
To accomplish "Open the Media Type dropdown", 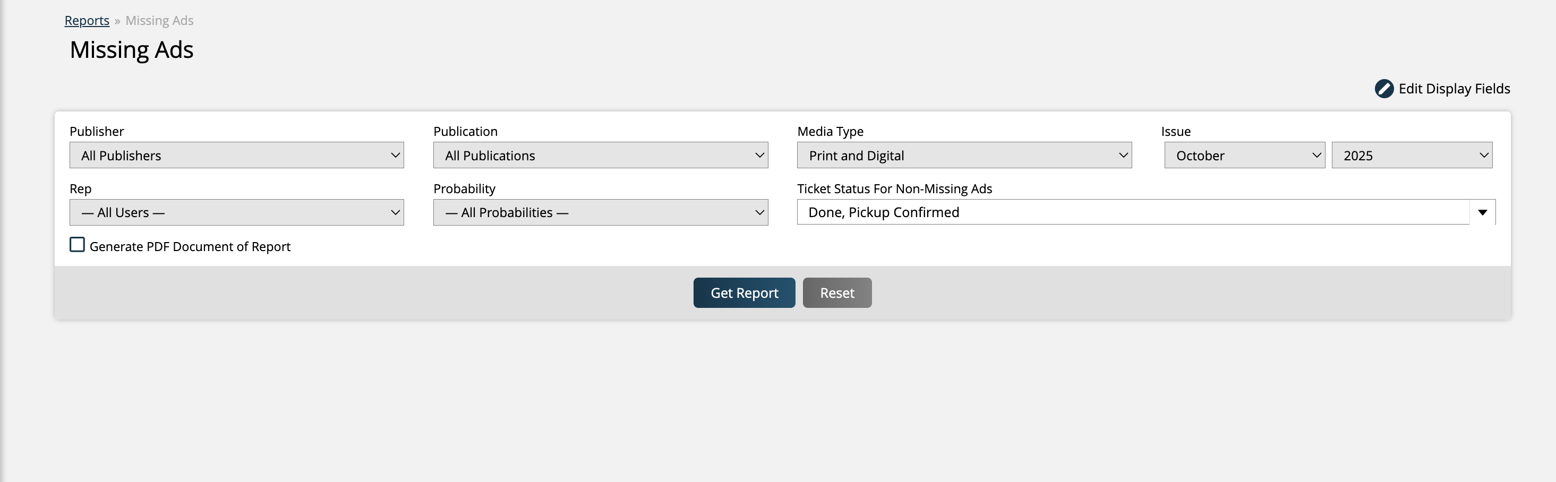I will [x=963, y=155].
